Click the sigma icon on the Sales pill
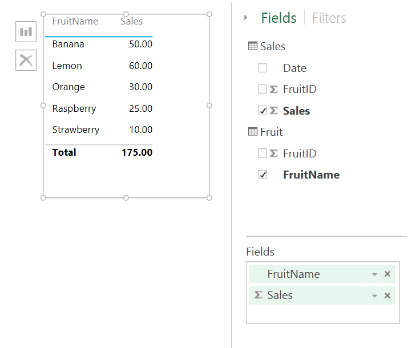The height and width of the screenshot is (348, 412). pos(258,296)
